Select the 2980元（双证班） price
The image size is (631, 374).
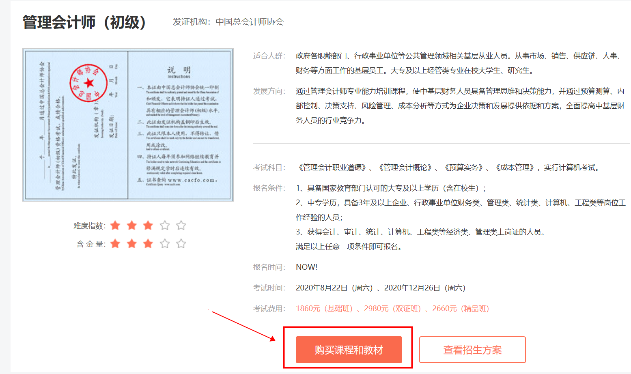(392, 309)
